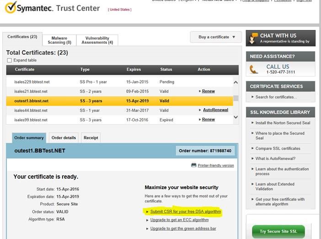This screenshot has width=321, height=239.
Task: Click the Expires column header
Action: (134, 69)
